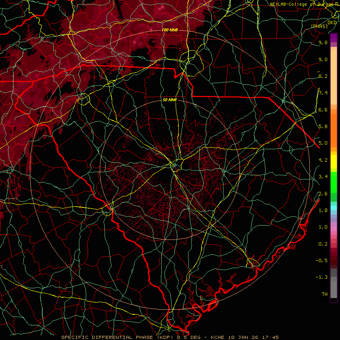Pick the pink band of the color scale

coord(334,229)
